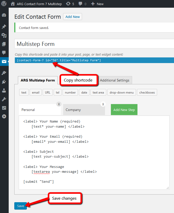Collapse menu via play-circle icon
This screenshot has width=174, height=213.
click(x=4, y=116)
